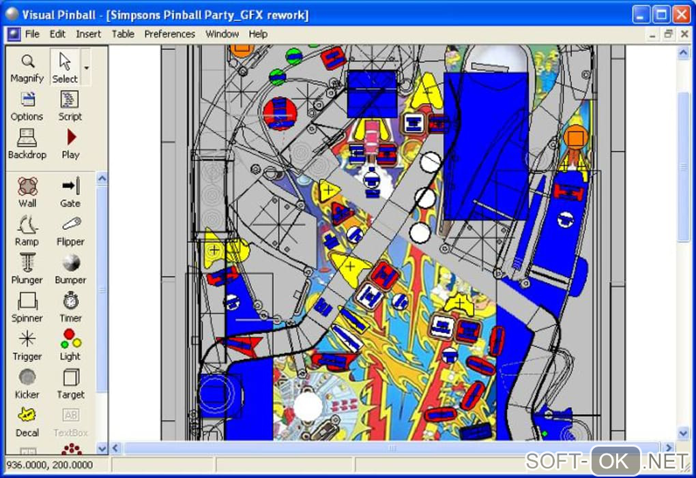Screen dimensions: 696x478
Task: Select the Timer tool
Action: tap(70, 308)
